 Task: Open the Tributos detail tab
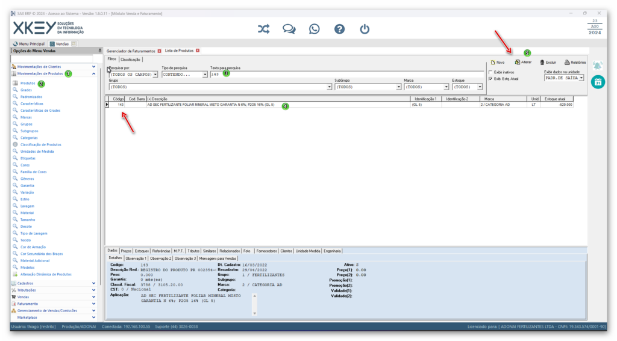pos(193,251)
